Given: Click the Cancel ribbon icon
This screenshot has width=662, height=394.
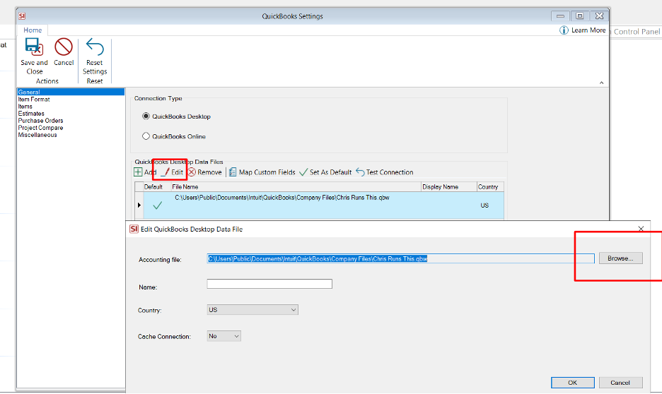Looking at the screenshot, I should tap(64, 47).
